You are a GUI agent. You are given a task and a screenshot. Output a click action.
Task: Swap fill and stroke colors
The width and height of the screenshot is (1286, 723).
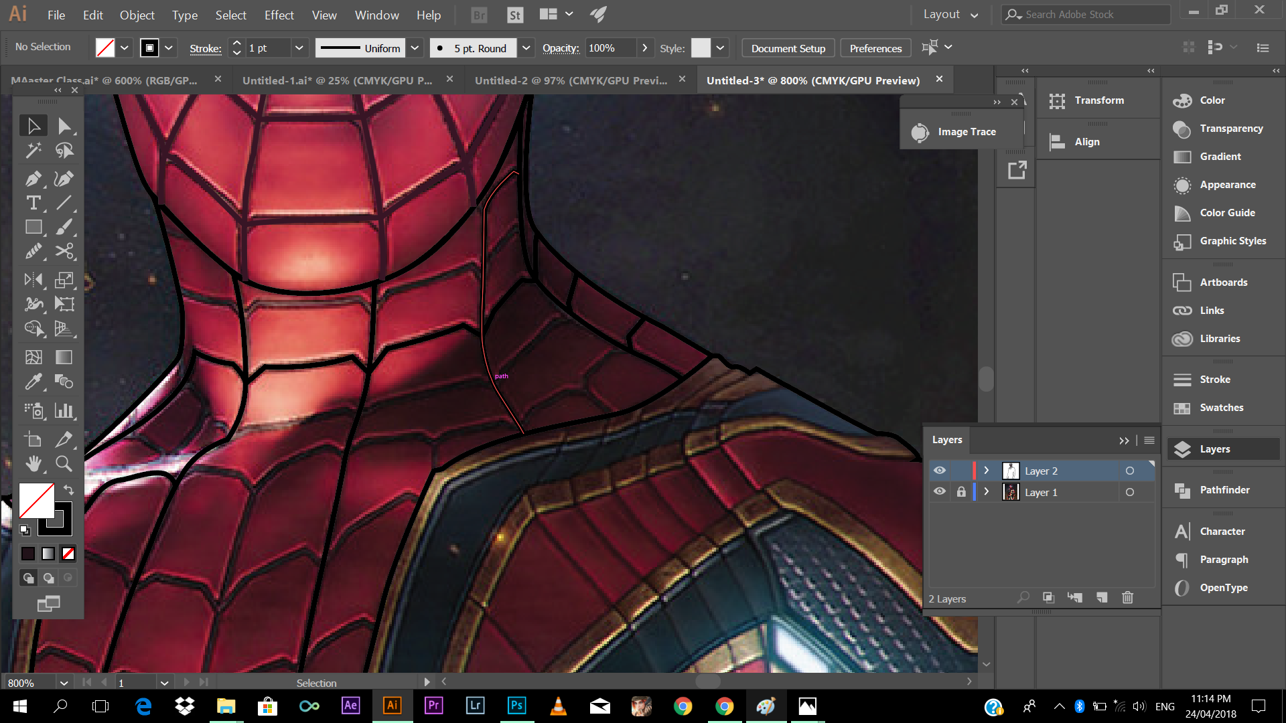pyautogui.click(x=68, y=489)
